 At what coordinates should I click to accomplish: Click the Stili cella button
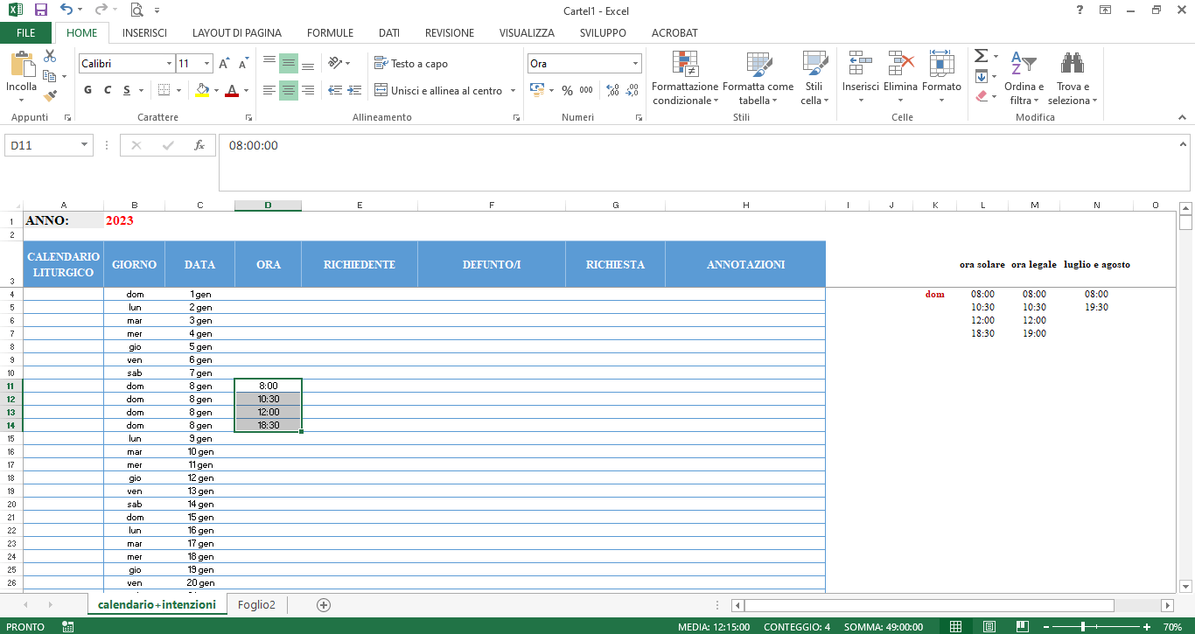pyautogui.click(x=814, y=78)
